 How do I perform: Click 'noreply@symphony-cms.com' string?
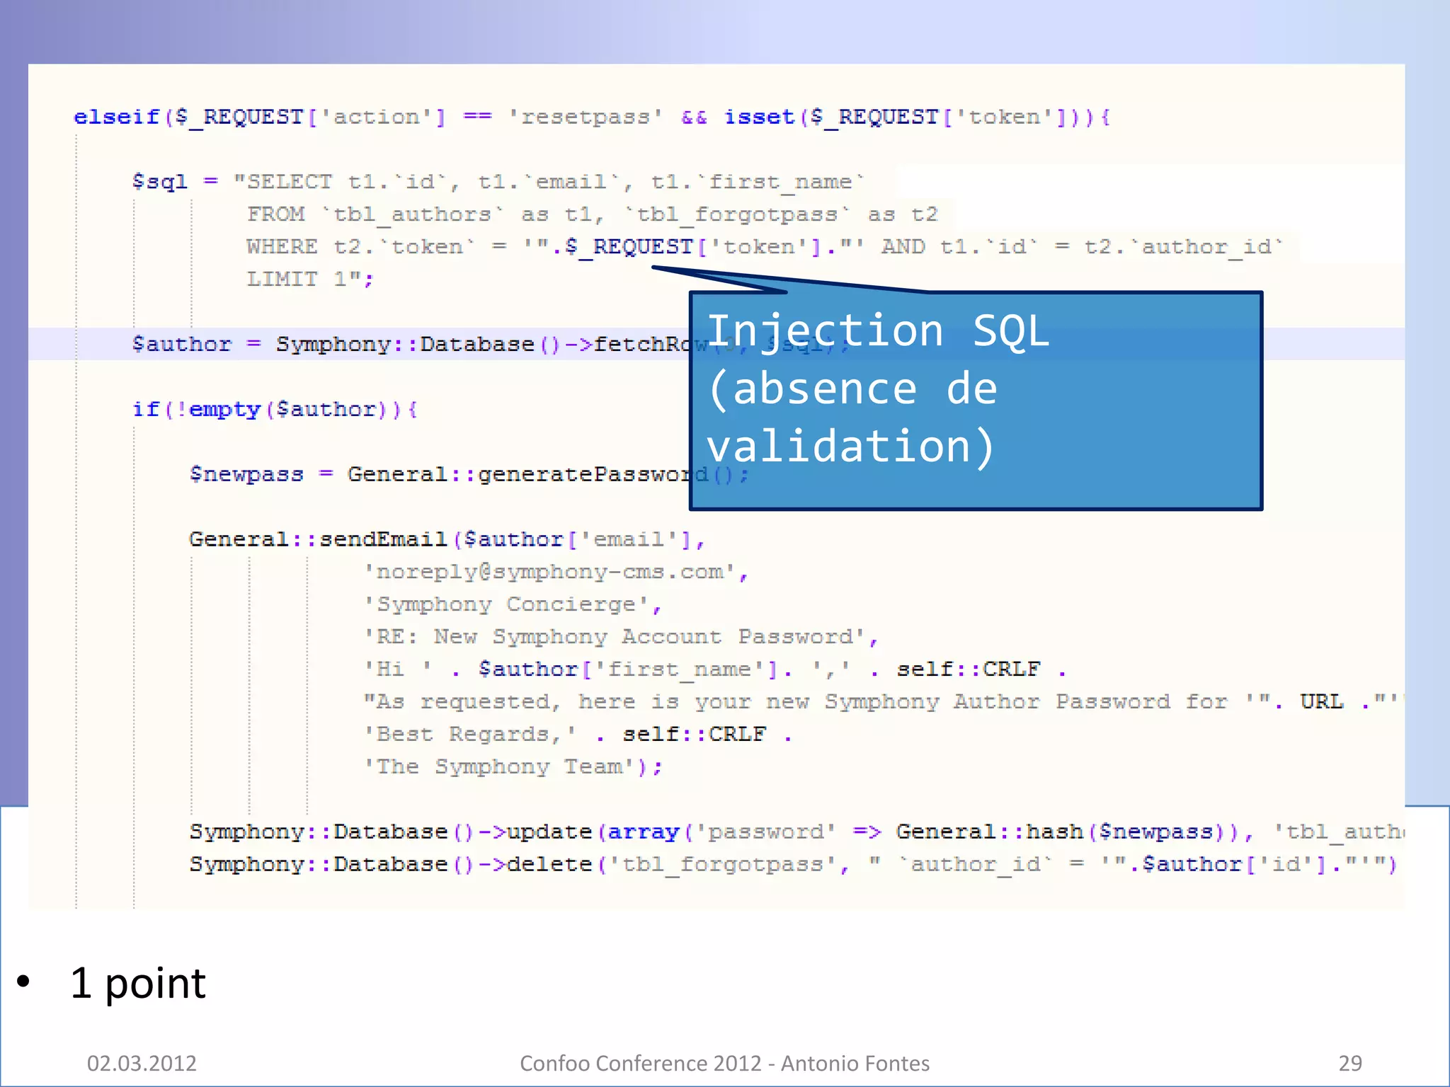pos(556,572)
